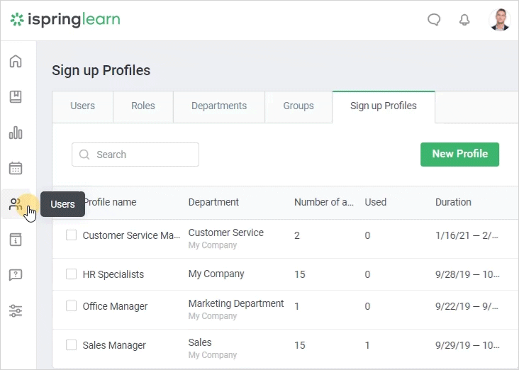This screenshot has height=370, width=519.
Task: Switch to the Roles tab
Action: point(143,106)
